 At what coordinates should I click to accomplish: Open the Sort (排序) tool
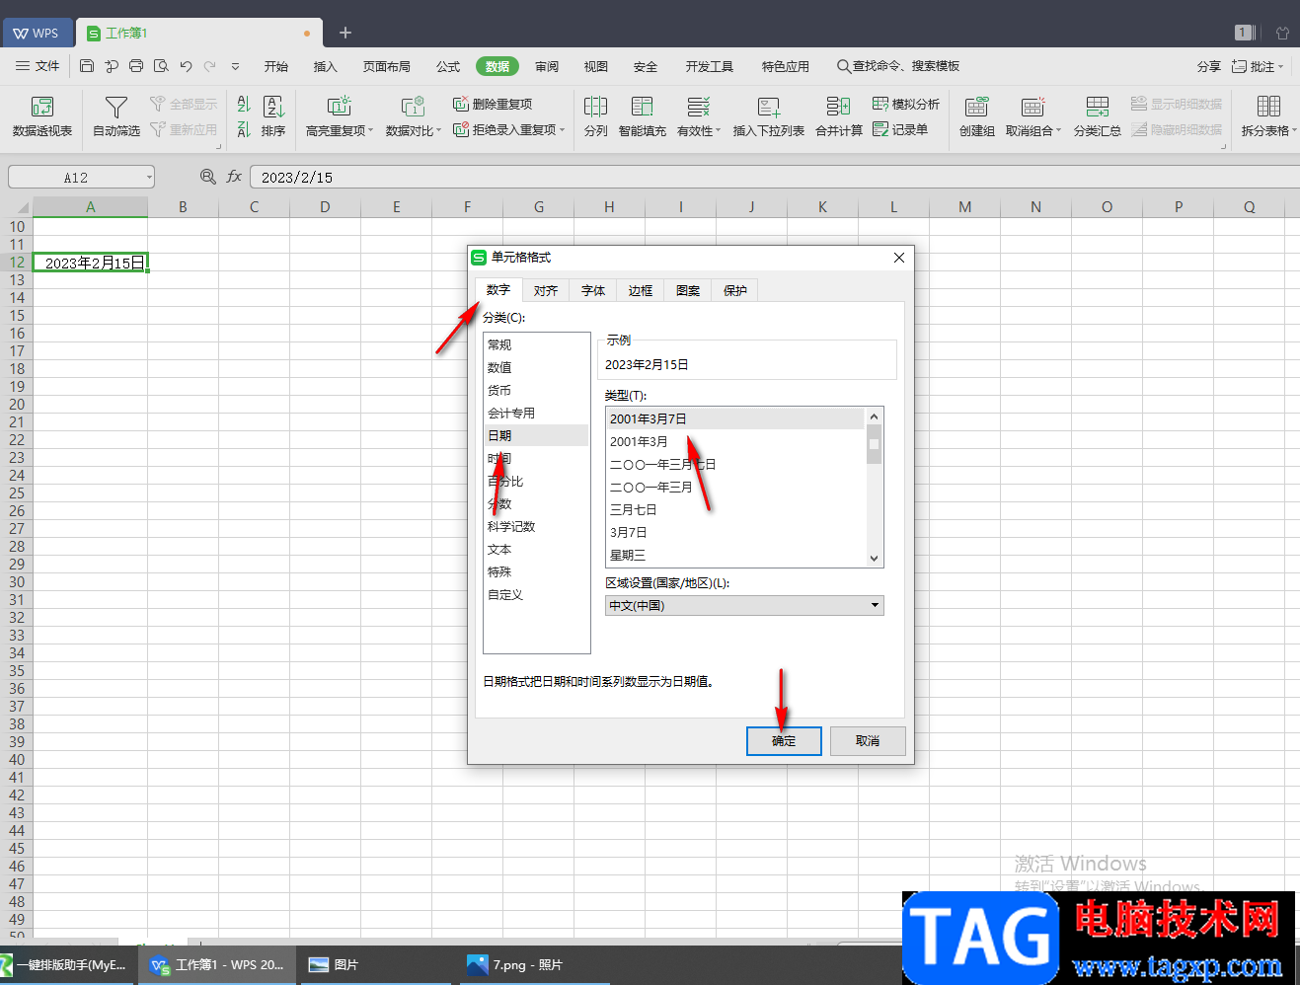273,116
